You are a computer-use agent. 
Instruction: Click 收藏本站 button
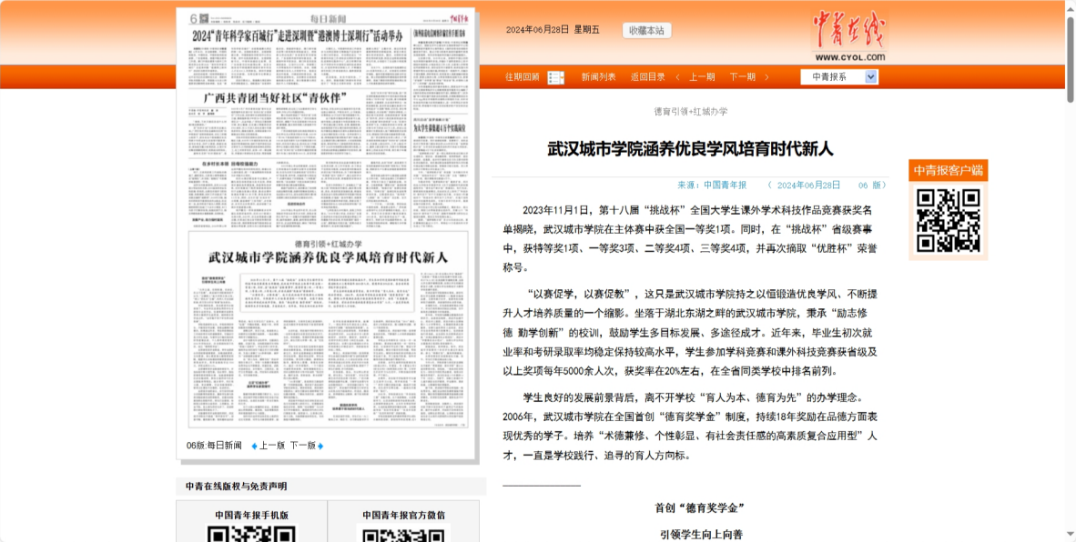point(646,30)
